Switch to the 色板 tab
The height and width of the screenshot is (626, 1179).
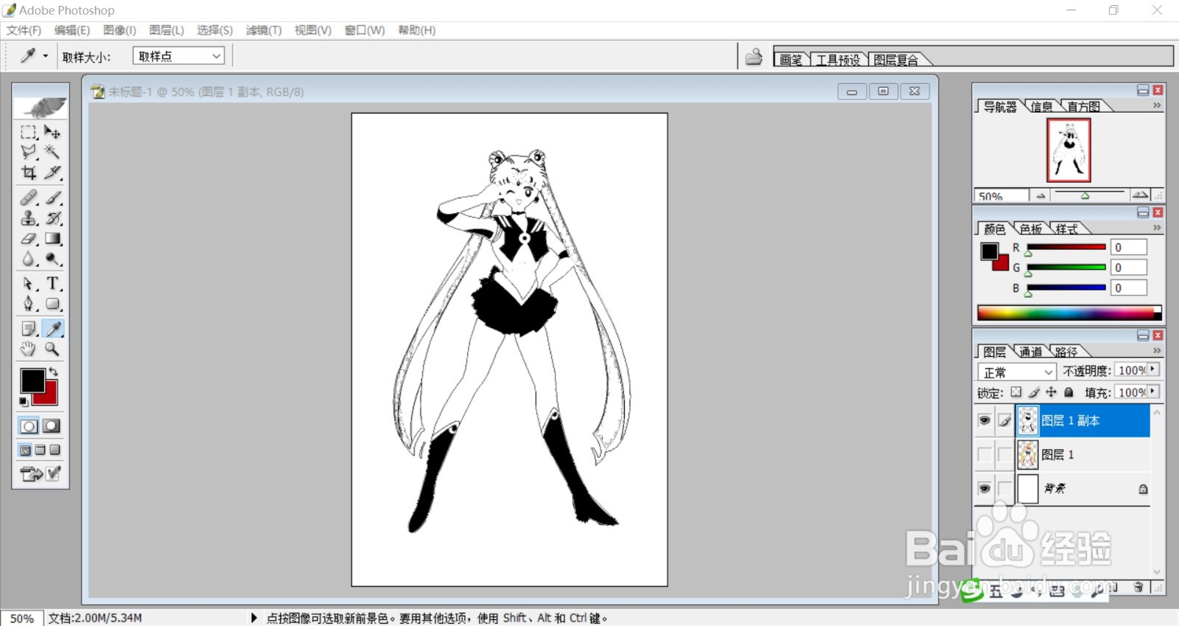click(x=1031, y=229)
